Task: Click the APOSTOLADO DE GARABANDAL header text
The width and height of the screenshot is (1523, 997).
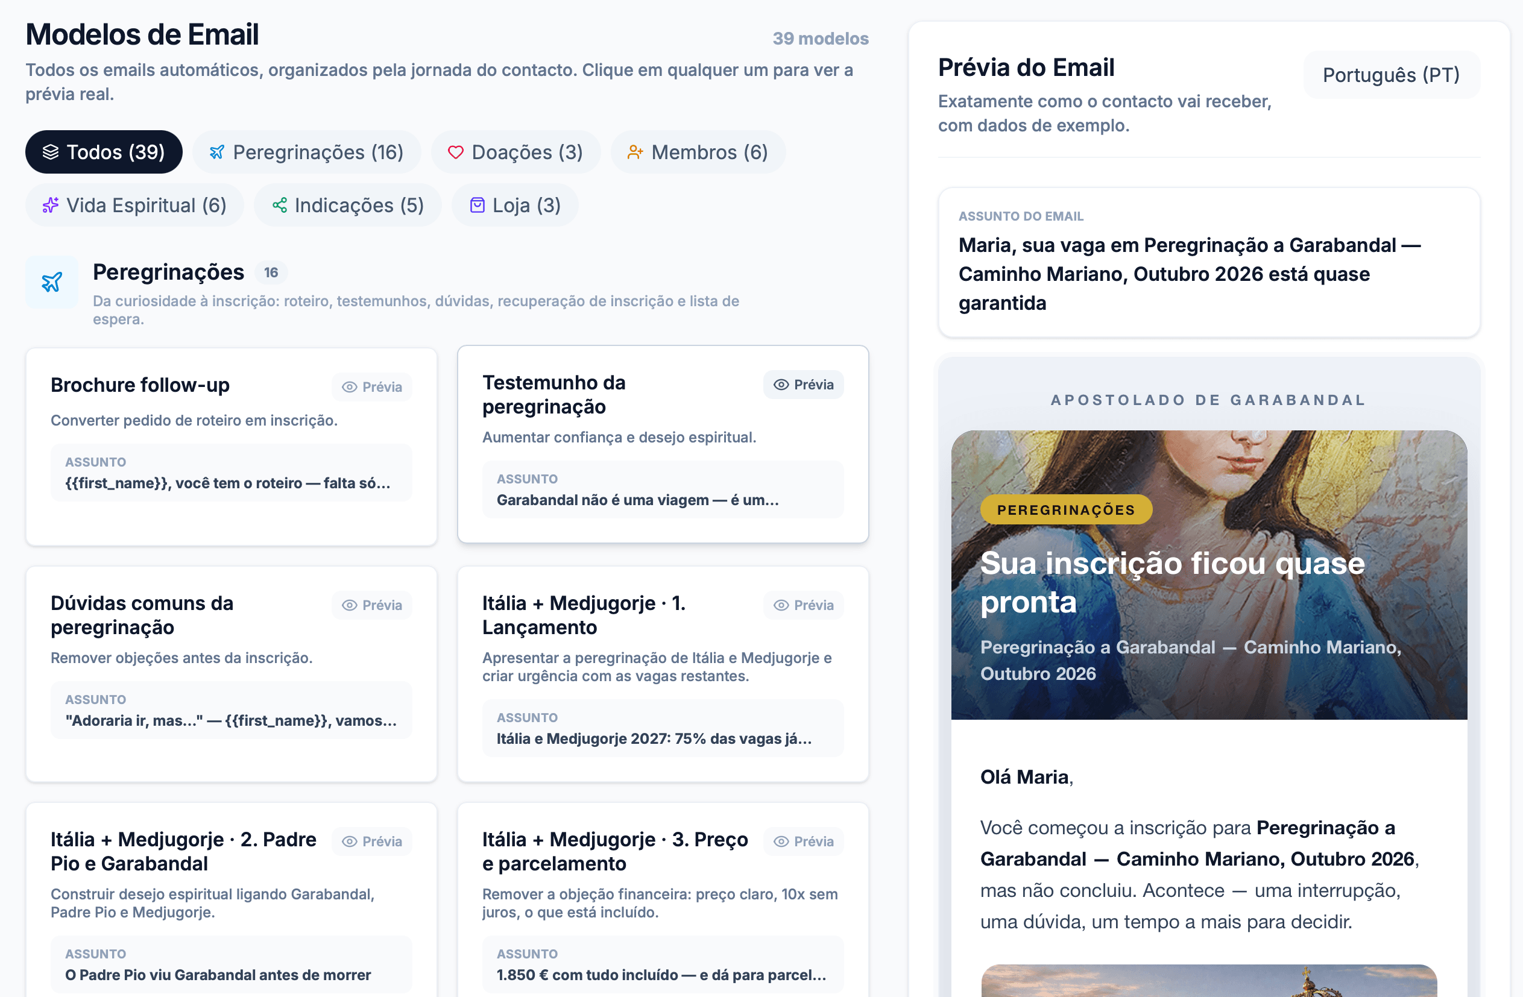Action: (1209, 400)
